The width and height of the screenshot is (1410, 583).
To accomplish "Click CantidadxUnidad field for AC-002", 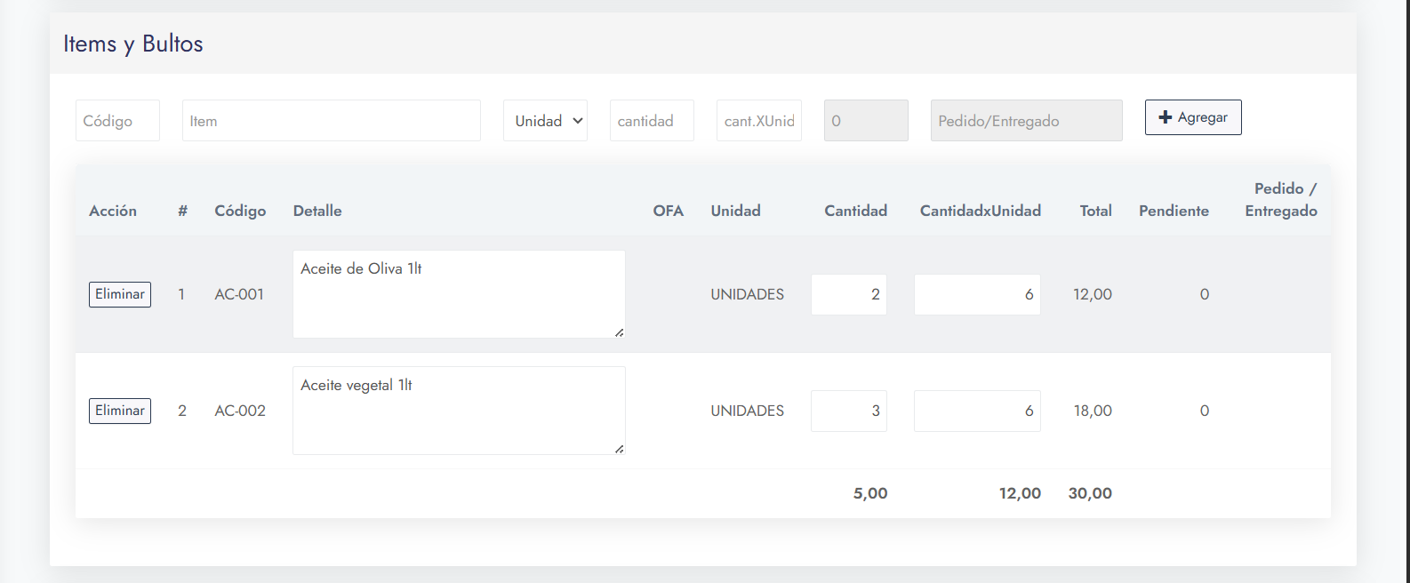I will (x=976, y=411).
